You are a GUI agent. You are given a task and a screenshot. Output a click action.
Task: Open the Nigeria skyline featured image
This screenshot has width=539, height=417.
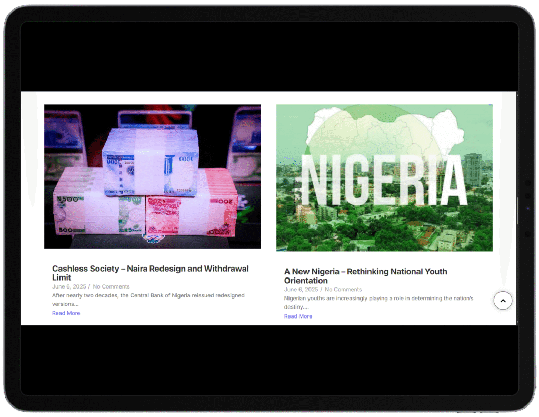coord(384,177)
